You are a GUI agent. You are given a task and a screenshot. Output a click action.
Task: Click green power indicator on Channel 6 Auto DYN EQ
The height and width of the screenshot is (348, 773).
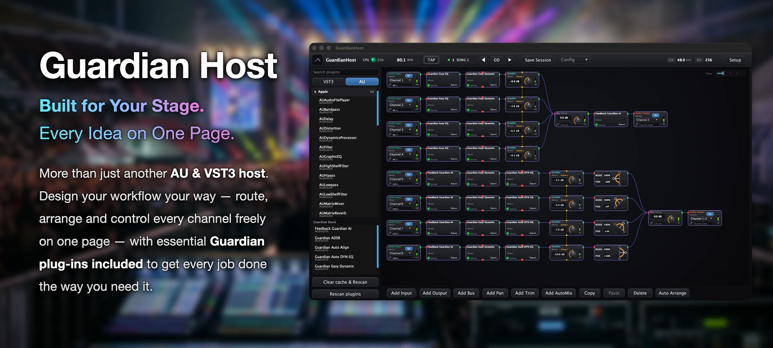pyautogui.click(x=508, y=209)
